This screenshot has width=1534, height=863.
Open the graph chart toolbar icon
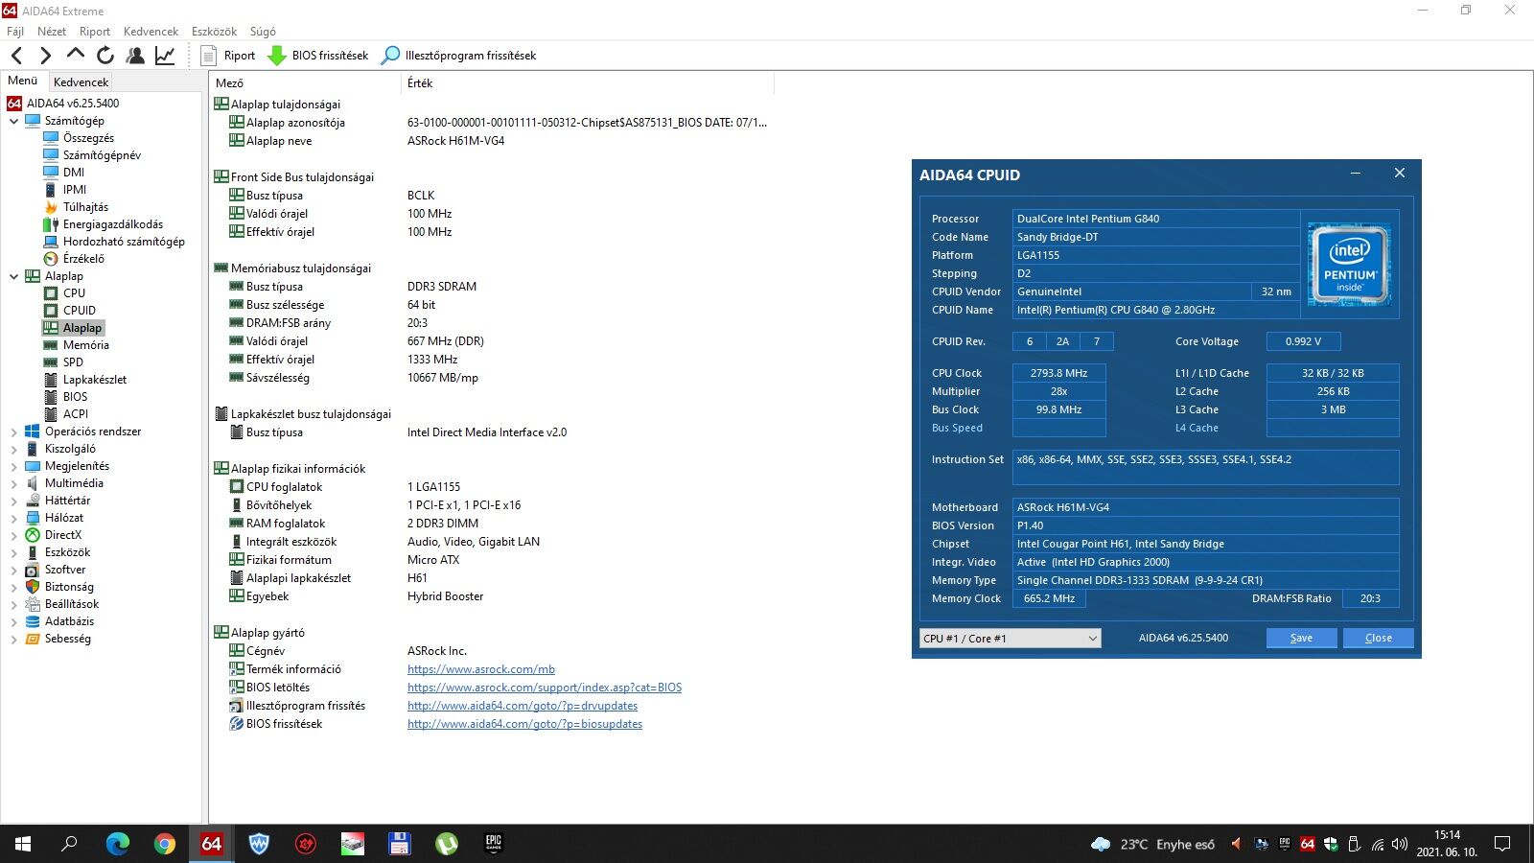(x=165, y=56)
